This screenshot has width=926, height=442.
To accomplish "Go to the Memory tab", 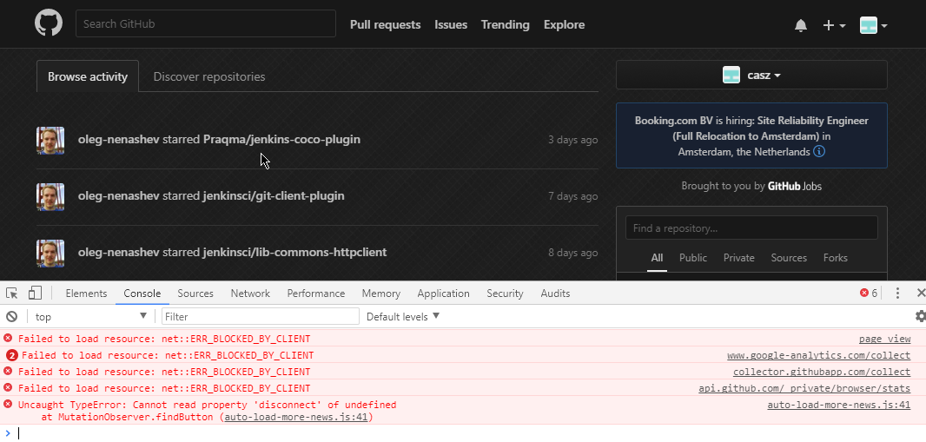I will pyautogui.click(x=381, y=294).
